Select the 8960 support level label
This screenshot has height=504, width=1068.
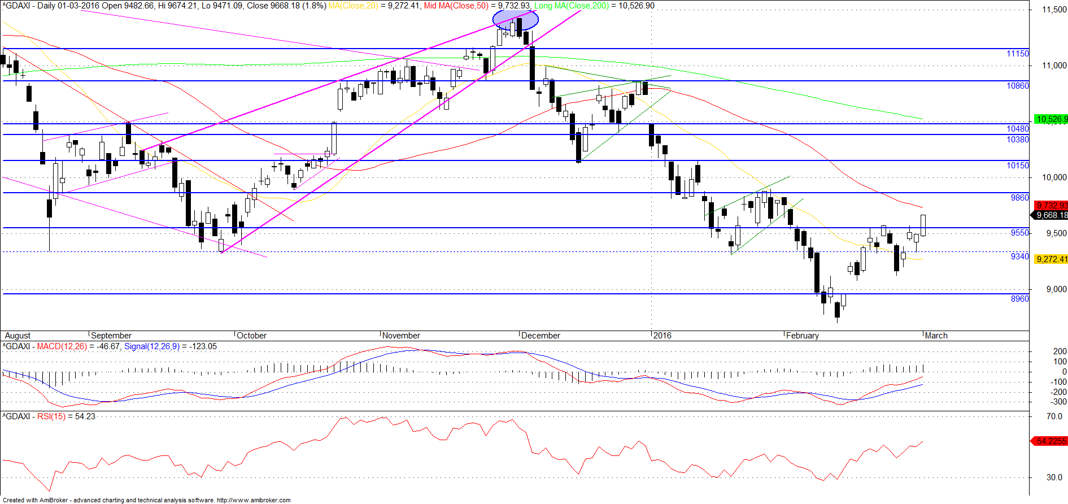[x=1019, y=299]
